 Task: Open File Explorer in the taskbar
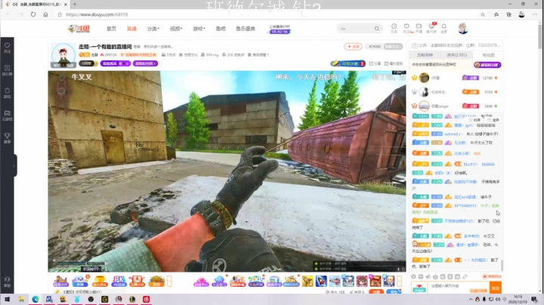click(x=21, y=299)
